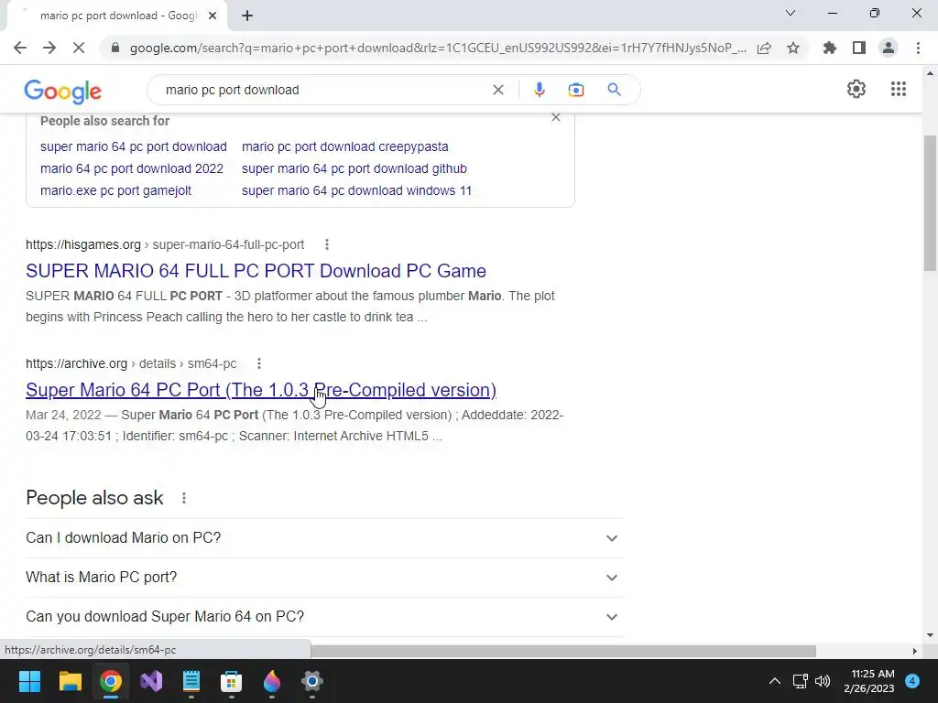The image size is (938, 703).
Task: Go forward to the next page
Action: point(49,48)
